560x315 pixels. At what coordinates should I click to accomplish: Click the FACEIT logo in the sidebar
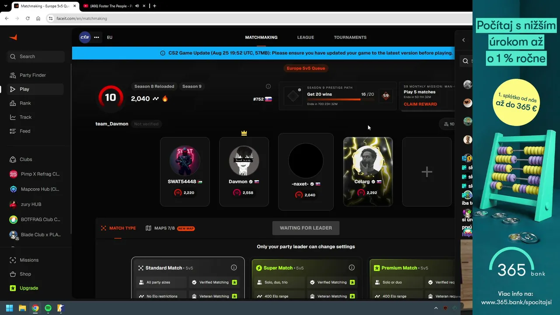[x=13, y=37]
